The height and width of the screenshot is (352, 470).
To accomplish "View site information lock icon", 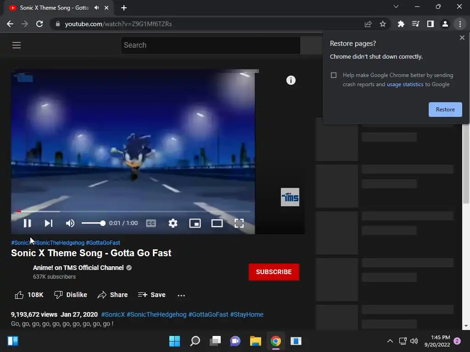I will point(58,24).
